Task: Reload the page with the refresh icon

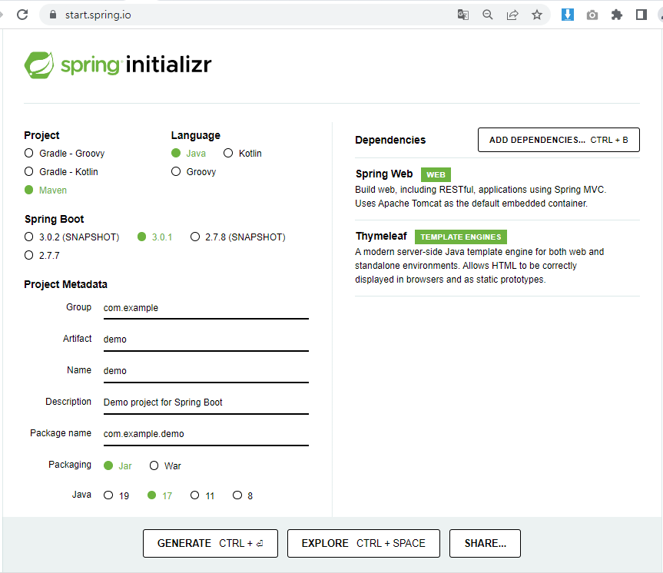Action: (x=22, y=15)
